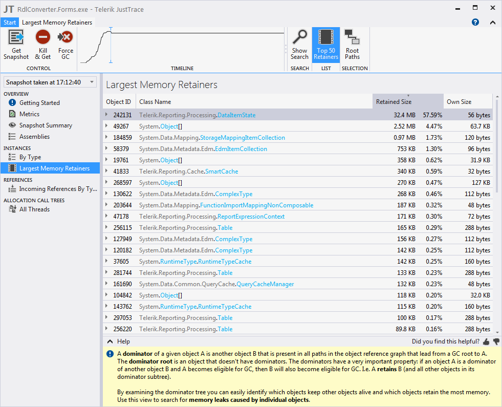Viewport: 502px width, 407px height.
Task: Click the thumbs up helpful icon
Action: click(x=486, y=341)
